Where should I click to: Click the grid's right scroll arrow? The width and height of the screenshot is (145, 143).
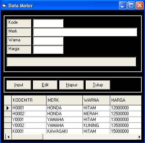[x=139, y=137]
